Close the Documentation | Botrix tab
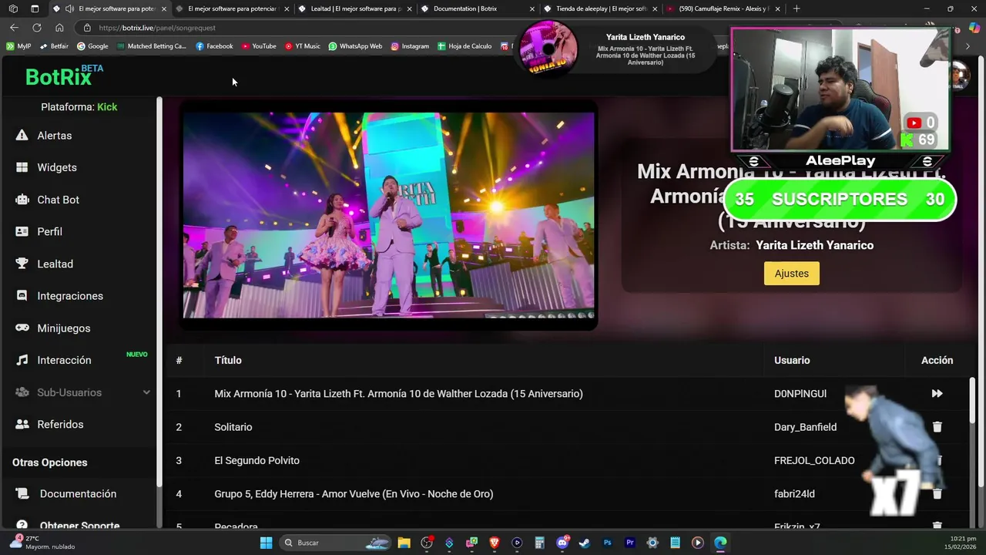The height and width of the screenshot is (555, 986). (x=532, y=8)
